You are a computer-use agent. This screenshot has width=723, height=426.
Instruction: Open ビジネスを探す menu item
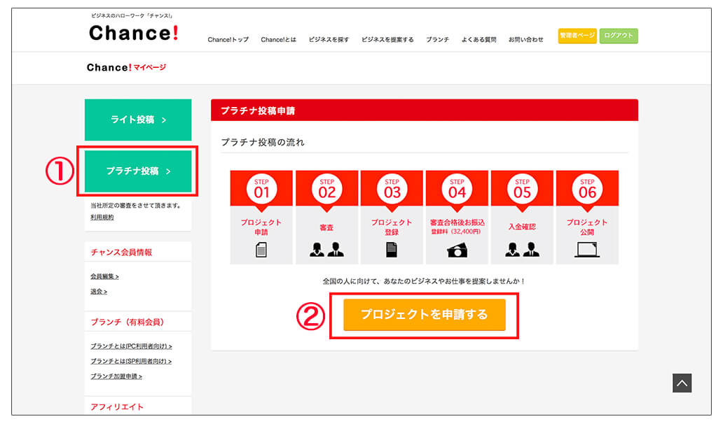coord(329,40)
